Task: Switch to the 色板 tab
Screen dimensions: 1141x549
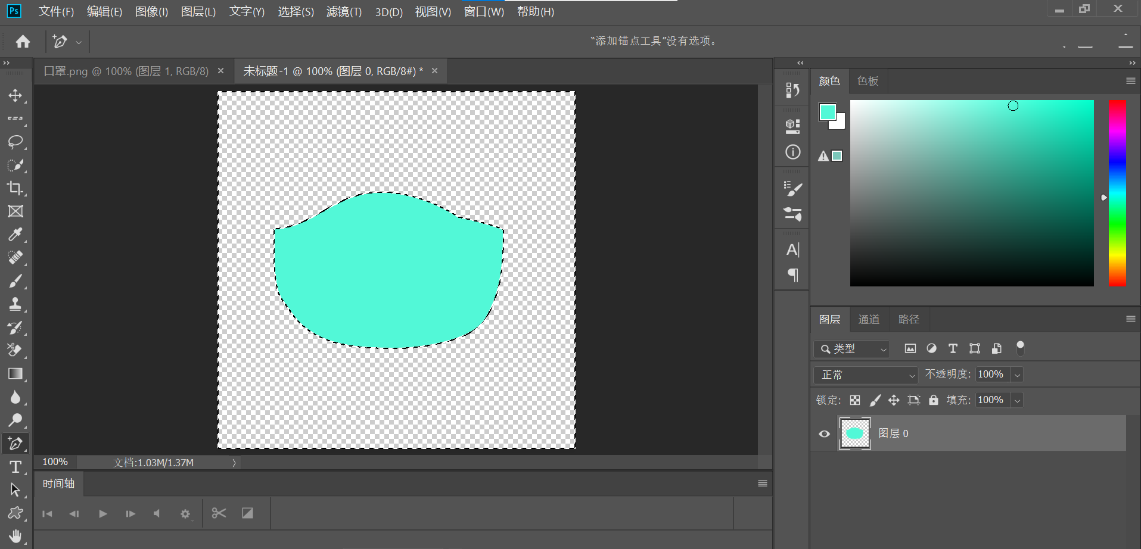Action: (x=868, y=81)
